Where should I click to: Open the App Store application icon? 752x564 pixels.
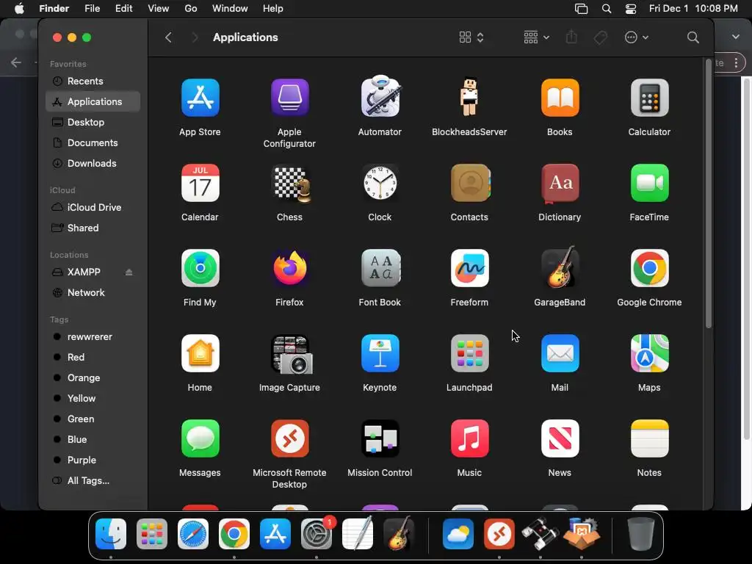[x=200, y=98]
